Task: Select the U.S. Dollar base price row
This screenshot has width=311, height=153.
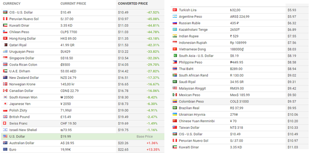Action: 83,136
